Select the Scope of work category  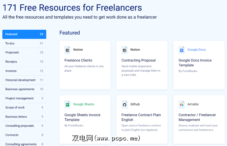(24, 107)
